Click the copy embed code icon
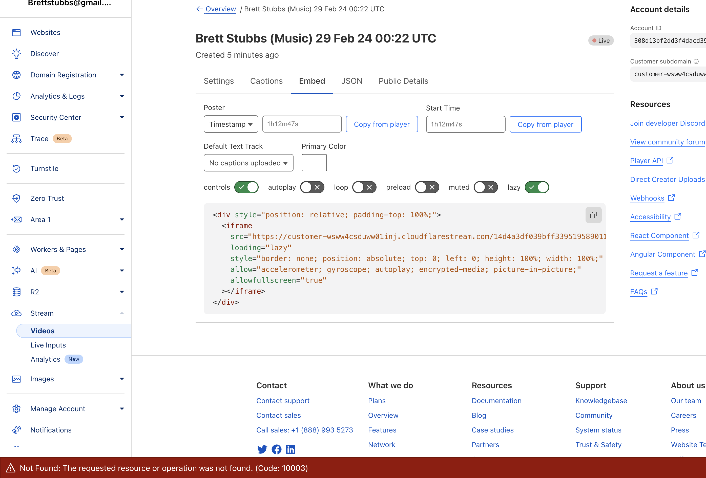 [593, 215]
